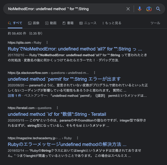Open the Stack Overflow 'permit' エラーが出ます result

(64, 79)
